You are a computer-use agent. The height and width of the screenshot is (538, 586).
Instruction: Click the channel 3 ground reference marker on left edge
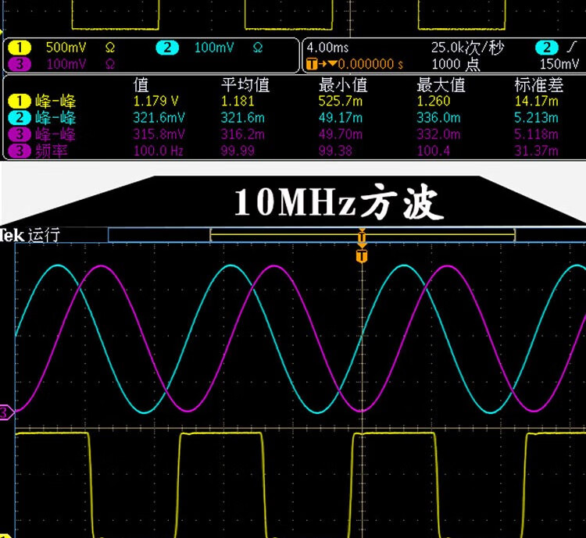6,413
